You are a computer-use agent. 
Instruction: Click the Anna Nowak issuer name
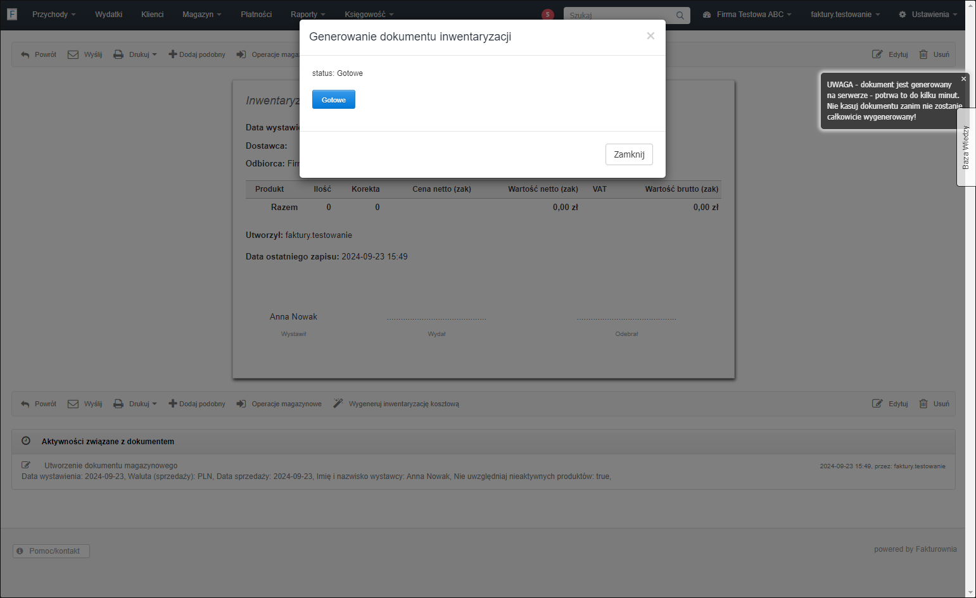click(x=293, y=316)
